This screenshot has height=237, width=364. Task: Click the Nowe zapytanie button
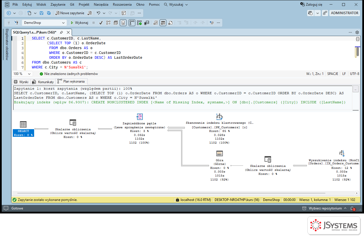[70, 13]
